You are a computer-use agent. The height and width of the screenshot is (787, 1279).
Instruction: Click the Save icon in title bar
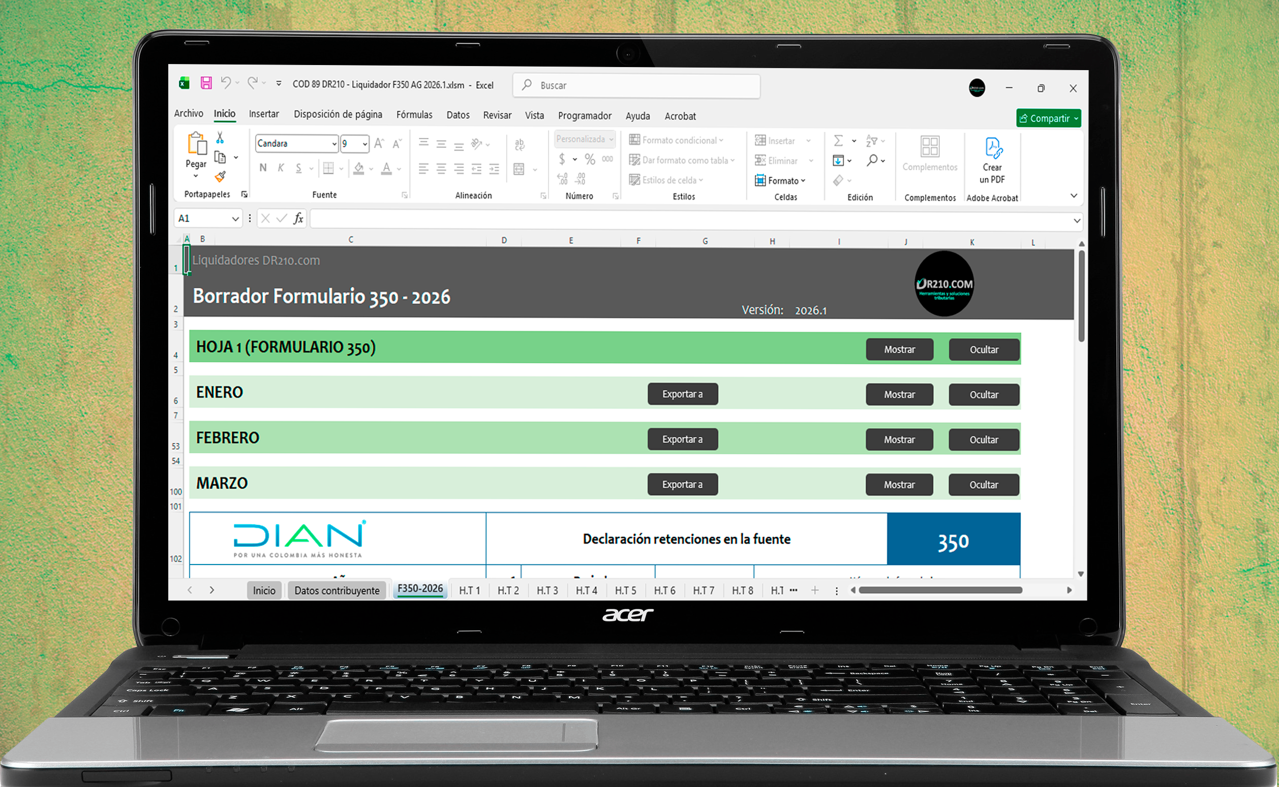pos(206,83)
